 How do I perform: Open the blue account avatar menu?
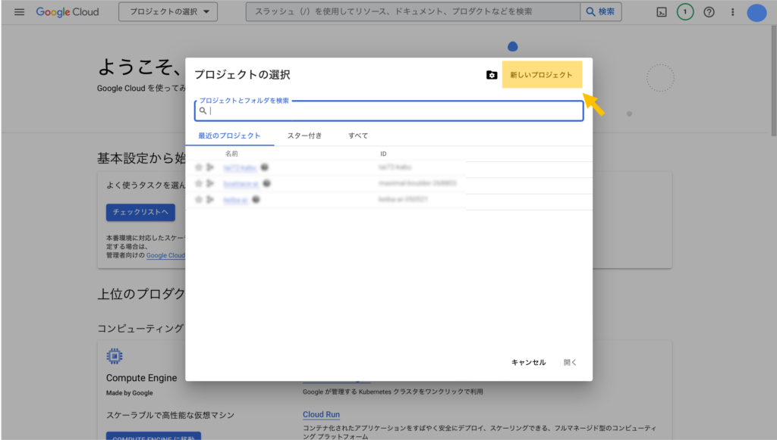[757, 12]
